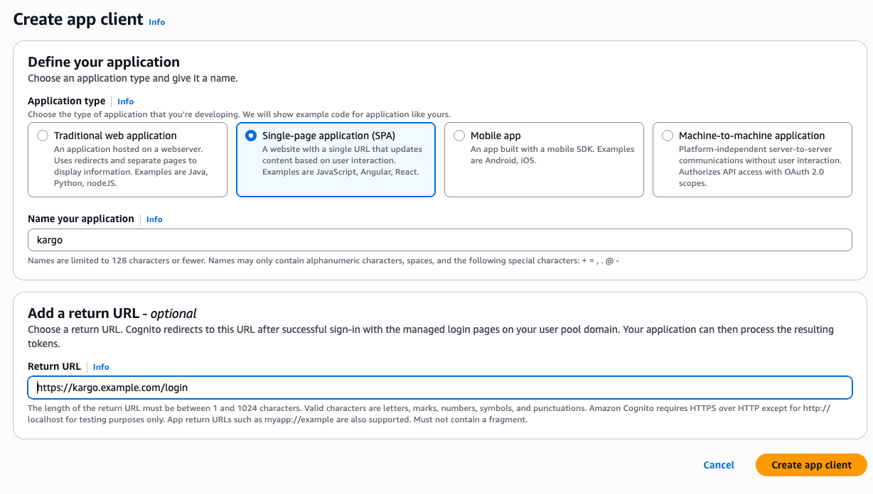The width and height of the screenshot is (873, 494).
Task: Open the Info link beside Create app client heading
Action: (x=156, y=22)
